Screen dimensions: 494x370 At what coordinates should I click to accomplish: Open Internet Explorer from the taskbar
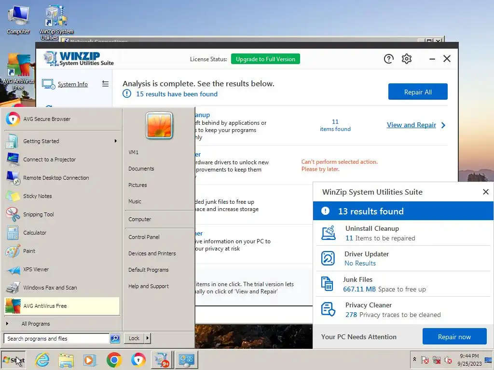tap(42, 360)
